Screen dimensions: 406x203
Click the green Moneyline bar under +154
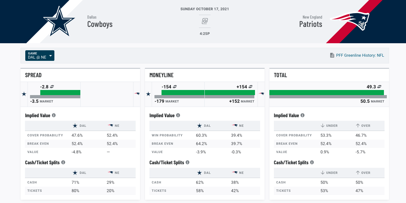(230, 93)
